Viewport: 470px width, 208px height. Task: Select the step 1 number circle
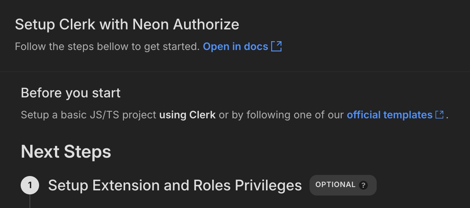(30, 185)
